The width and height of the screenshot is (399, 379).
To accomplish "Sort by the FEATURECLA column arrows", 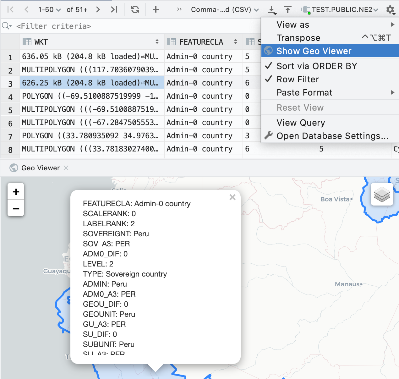I will pyautogui.click(x=236, y=41).
